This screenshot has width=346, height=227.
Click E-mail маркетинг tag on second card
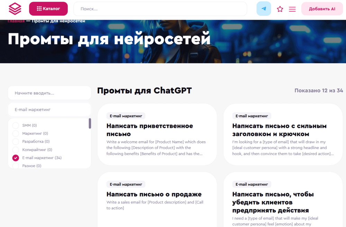[252, 116]
